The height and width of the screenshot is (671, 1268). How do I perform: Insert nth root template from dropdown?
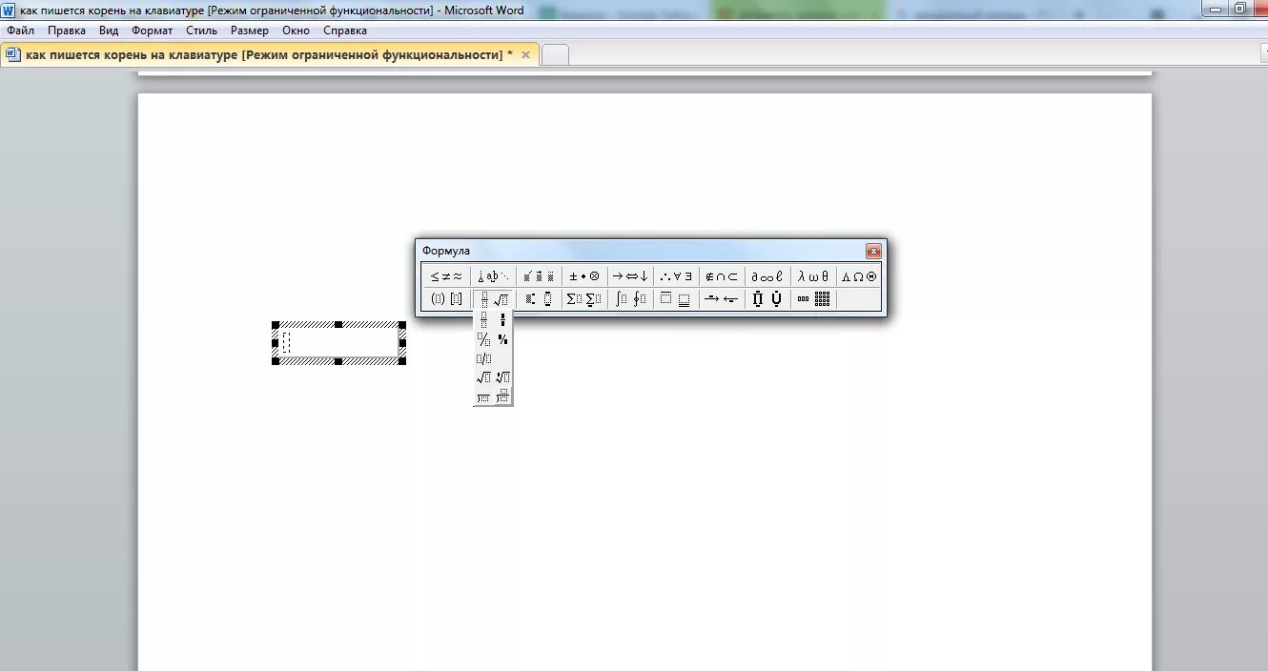click(502, 377)
